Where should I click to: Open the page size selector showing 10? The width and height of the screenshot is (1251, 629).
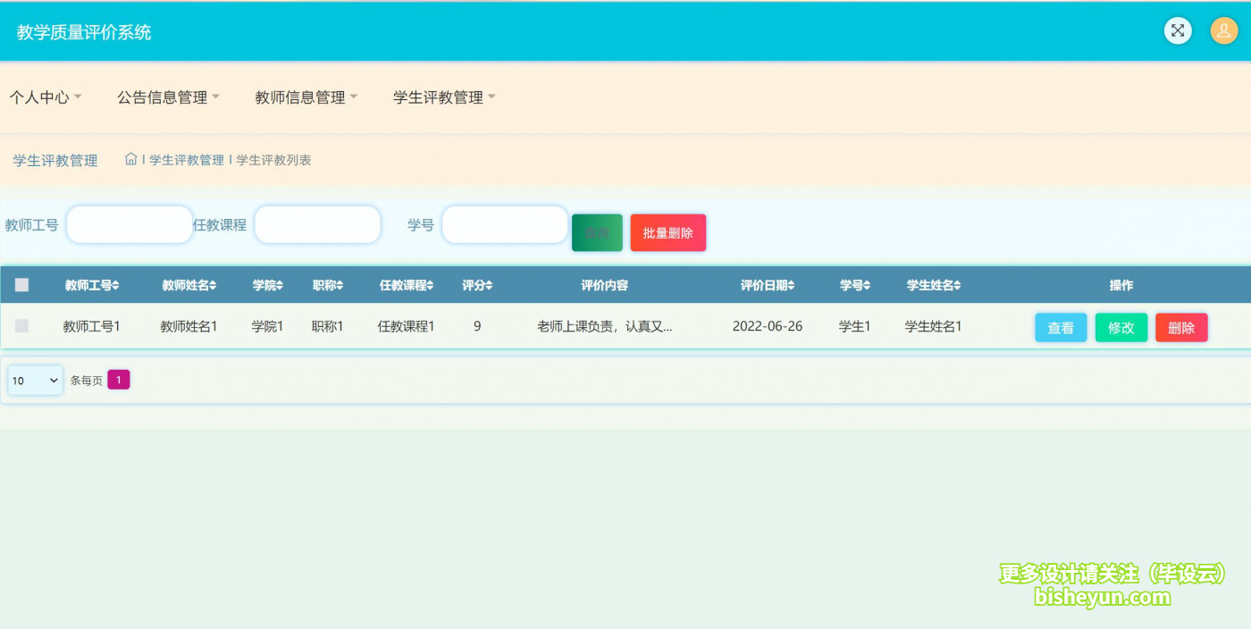34,380
